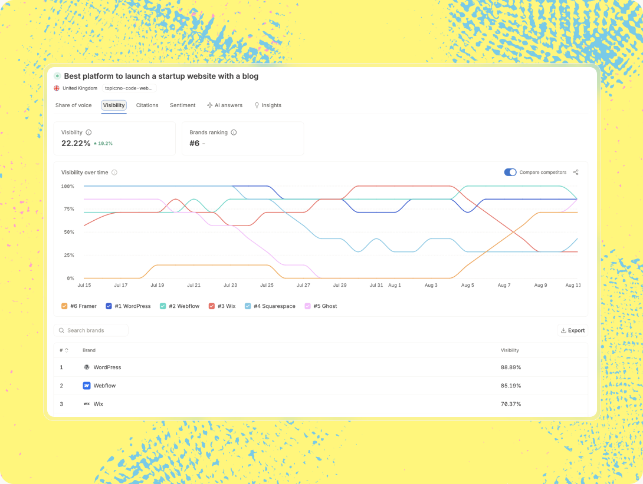The width and height of the screenshot is (643, 484).
Task: Click the Brands ranking info icon
Action: 234,132
